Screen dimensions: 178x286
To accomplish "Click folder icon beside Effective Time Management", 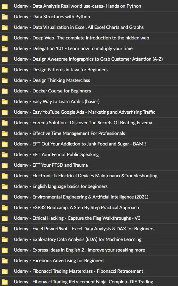I will (5, 134).
